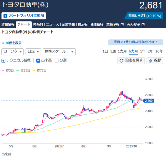Click the reload icon in 設定を戻す
This screenshot has height=156, width=166.
[x=121, y=60]
